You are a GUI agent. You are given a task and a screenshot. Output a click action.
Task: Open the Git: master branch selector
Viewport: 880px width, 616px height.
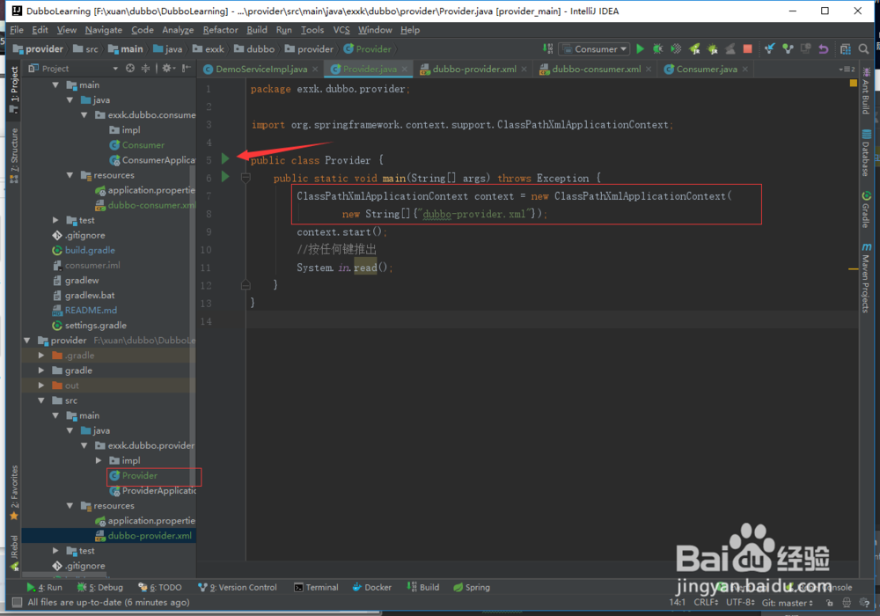point(787,603)
